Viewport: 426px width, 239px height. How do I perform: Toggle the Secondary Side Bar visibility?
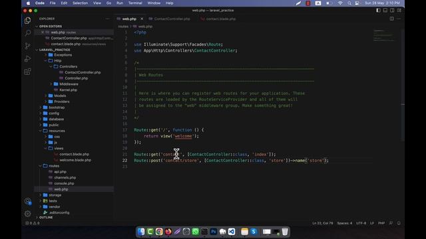[x=392, y=11]
